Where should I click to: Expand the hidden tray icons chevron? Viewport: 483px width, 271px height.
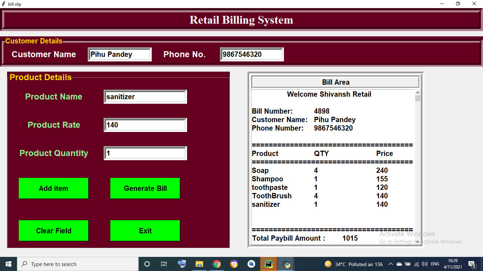tap(391, 264)
